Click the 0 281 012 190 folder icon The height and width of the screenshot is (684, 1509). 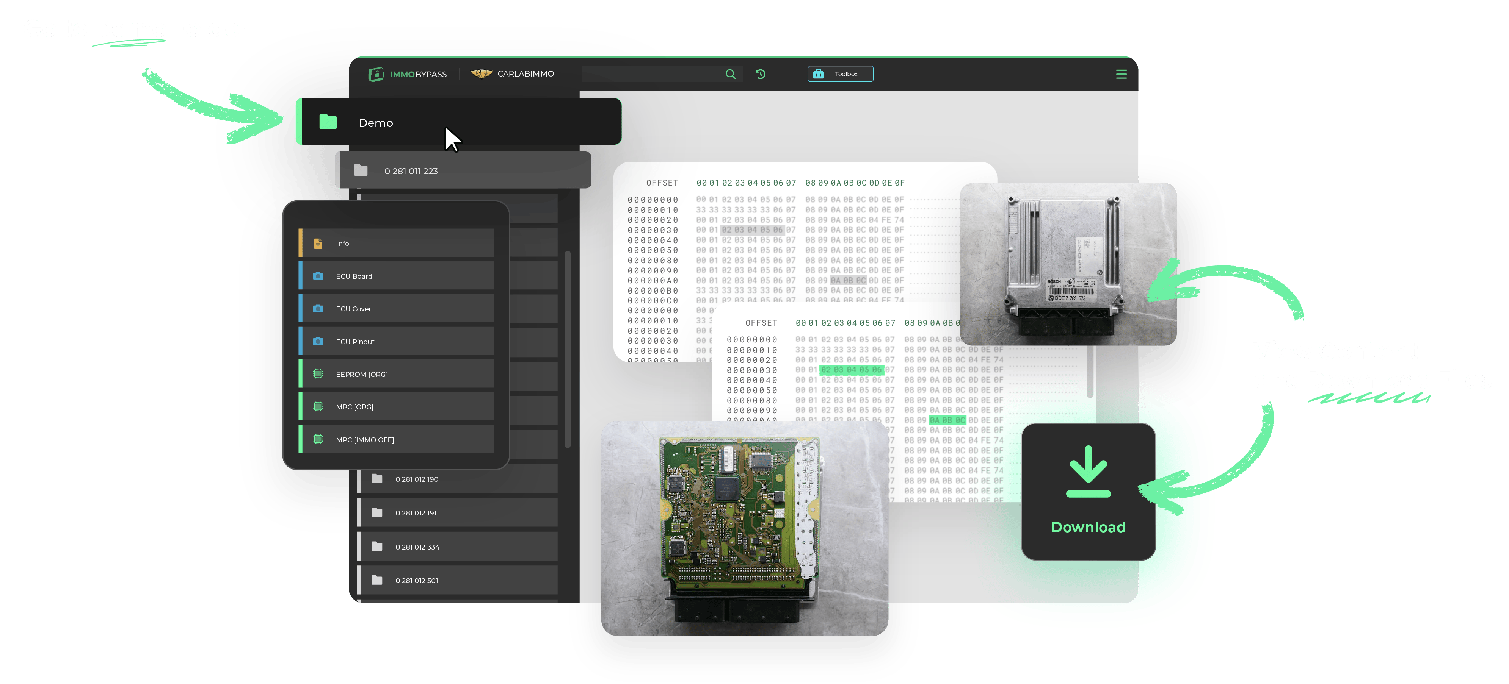(377, 479)
